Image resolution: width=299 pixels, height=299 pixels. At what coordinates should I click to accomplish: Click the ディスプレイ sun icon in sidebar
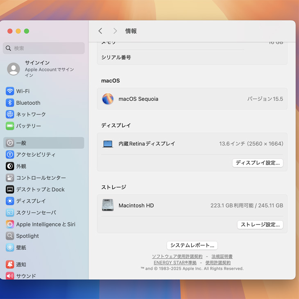tap(10, 201)
